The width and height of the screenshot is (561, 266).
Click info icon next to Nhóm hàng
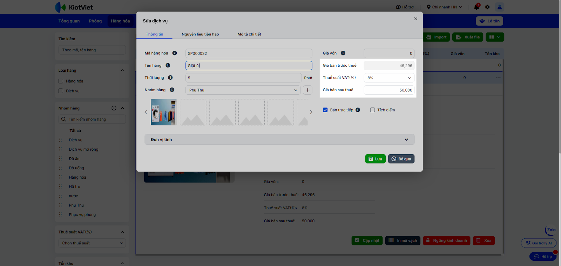tap(172, 90)
